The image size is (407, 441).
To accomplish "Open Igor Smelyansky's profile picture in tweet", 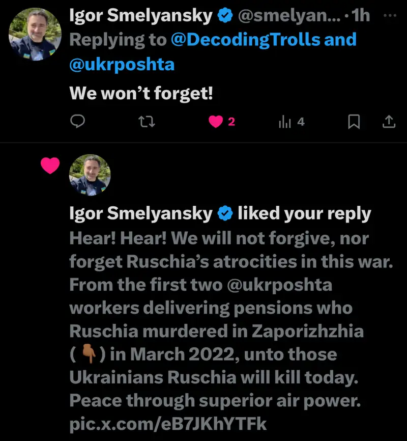I will pyautogui.click(x=36, y=35).
